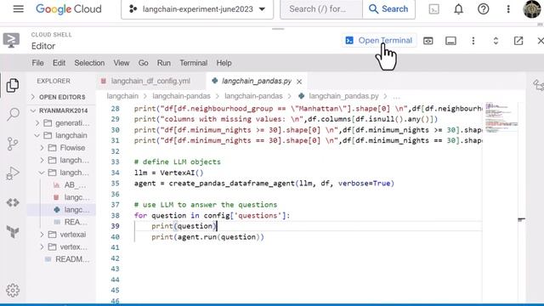
Task: Collapse the langchain folder
Action: tap(62, 135)
